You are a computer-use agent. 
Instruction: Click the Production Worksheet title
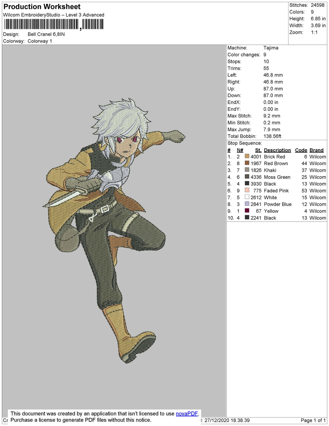[x=42, y=7]
